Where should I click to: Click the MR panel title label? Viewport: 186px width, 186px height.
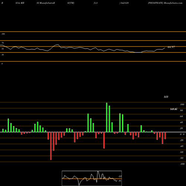[x=166, y=97]
